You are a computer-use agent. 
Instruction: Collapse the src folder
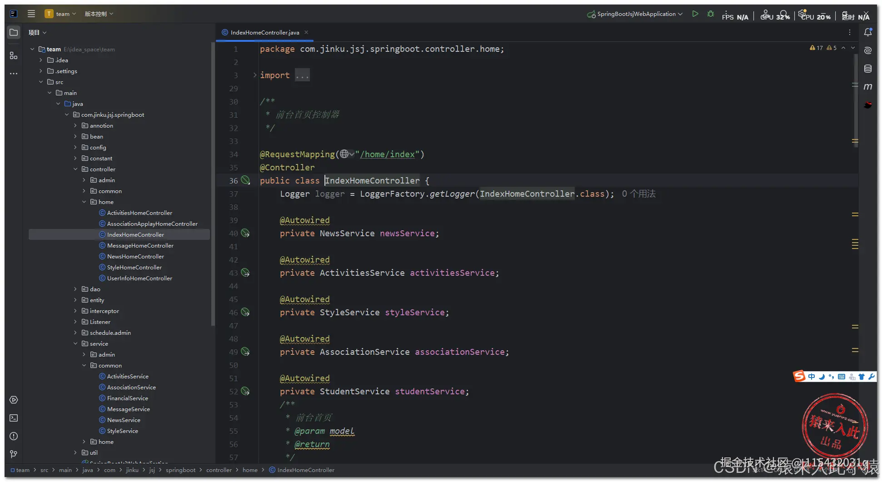pyautogui.click(x=41, y=82)
